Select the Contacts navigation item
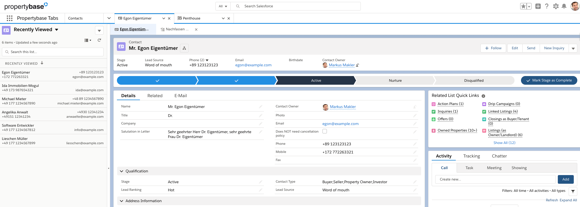580x207 pixels. pyautogui.click(x=75, y=18)
